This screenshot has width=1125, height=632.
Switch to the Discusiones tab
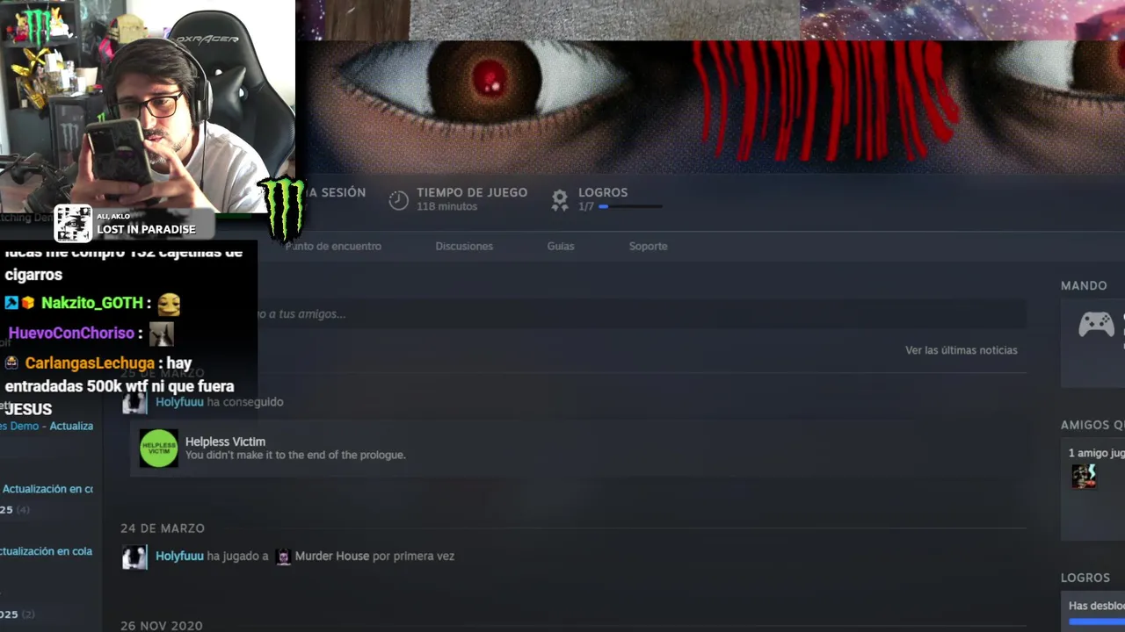pyautogui.click(x=464, y=247)
